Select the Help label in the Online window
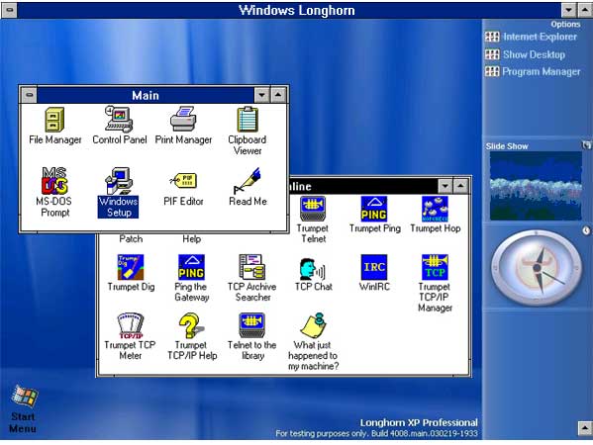This screenshot has width=593, height=445. pos(192,239)
